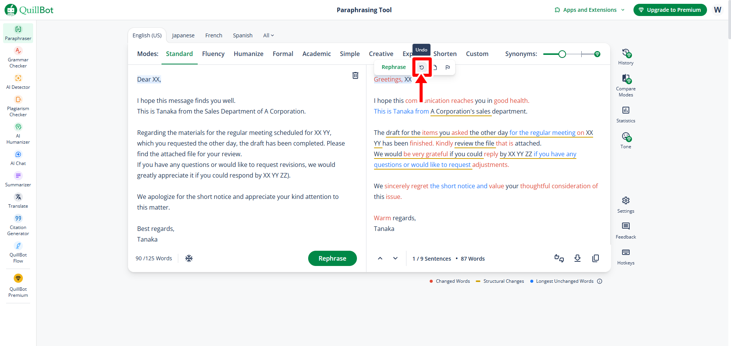
Task: Open History panel
Action: [x=626, y=57]
